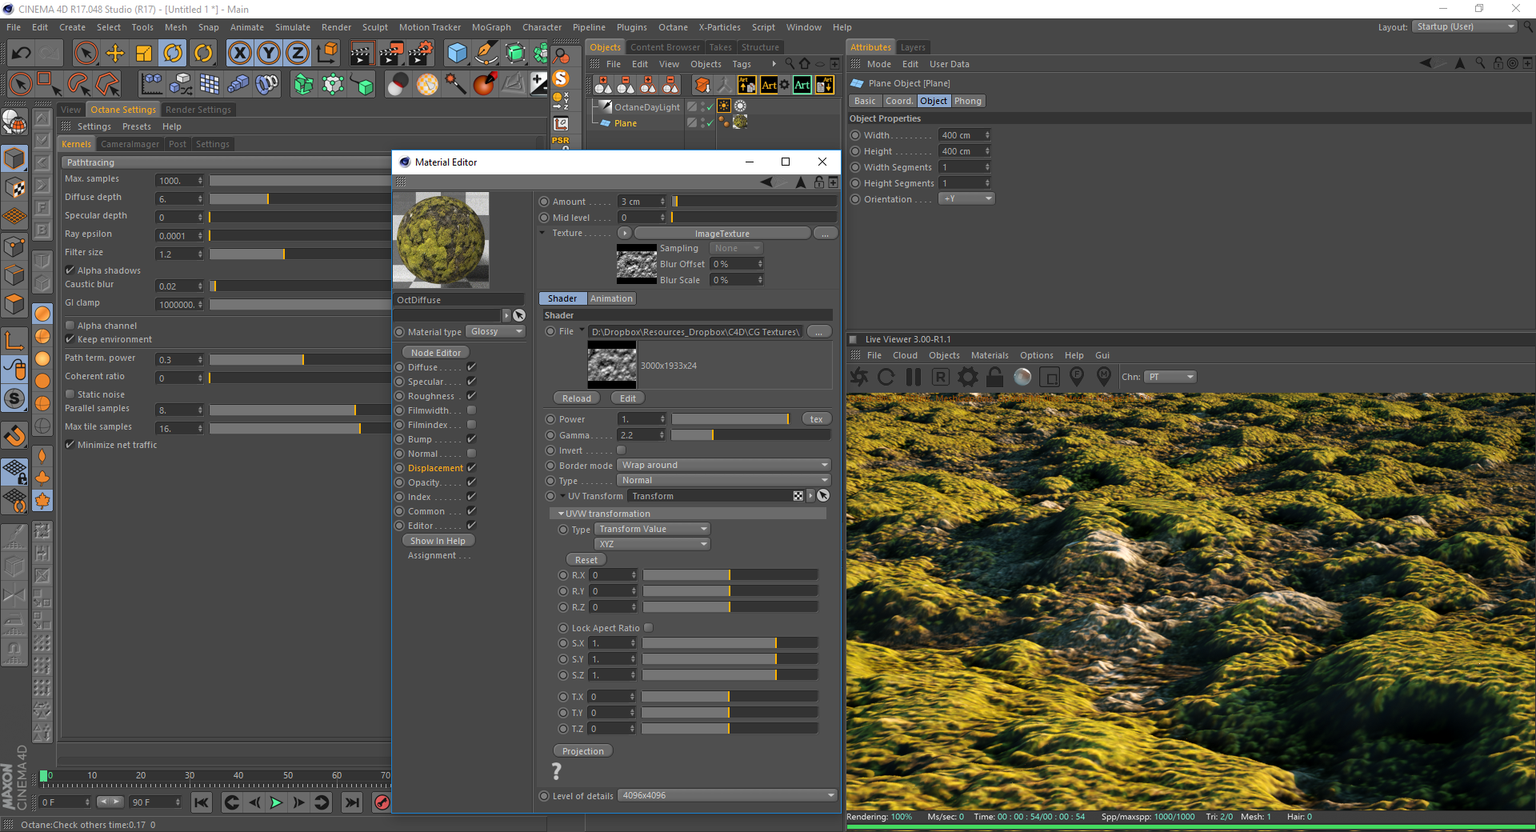Enable the Static noise checkbox

[70, 394]
